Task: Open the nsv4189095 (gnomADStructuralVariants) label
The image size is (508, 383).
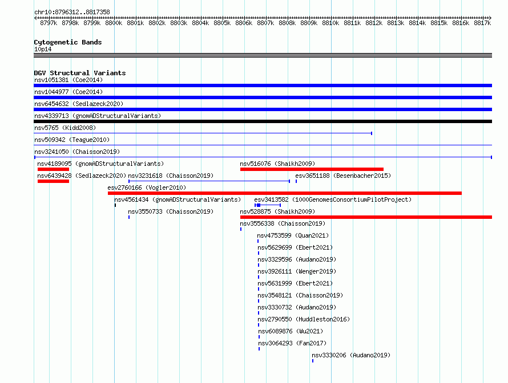Action: coord(100,164)
